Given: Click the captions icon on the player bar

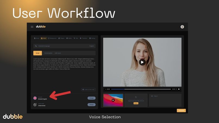Looking at the screenshot, I should click(x=179, y=89).
